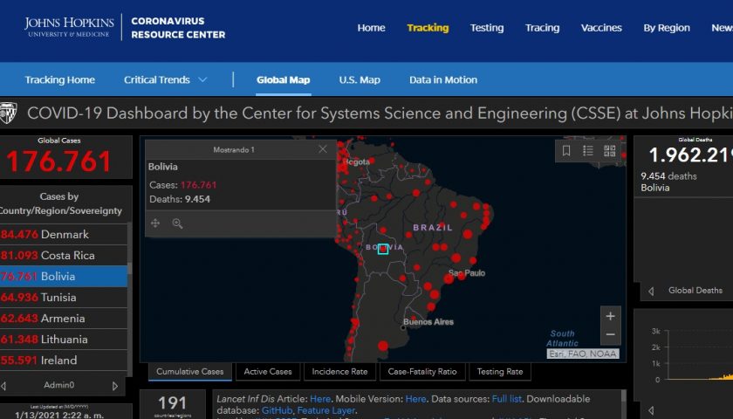Screen dimensions: 733x419
Task: Show the map legend list icon
Action: coord(588,151)
